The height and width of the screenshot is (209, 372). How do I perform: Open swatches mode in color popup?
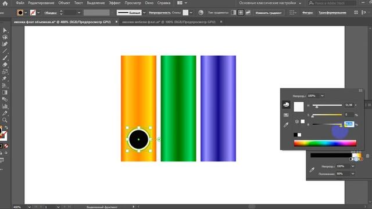click(286, 115)
